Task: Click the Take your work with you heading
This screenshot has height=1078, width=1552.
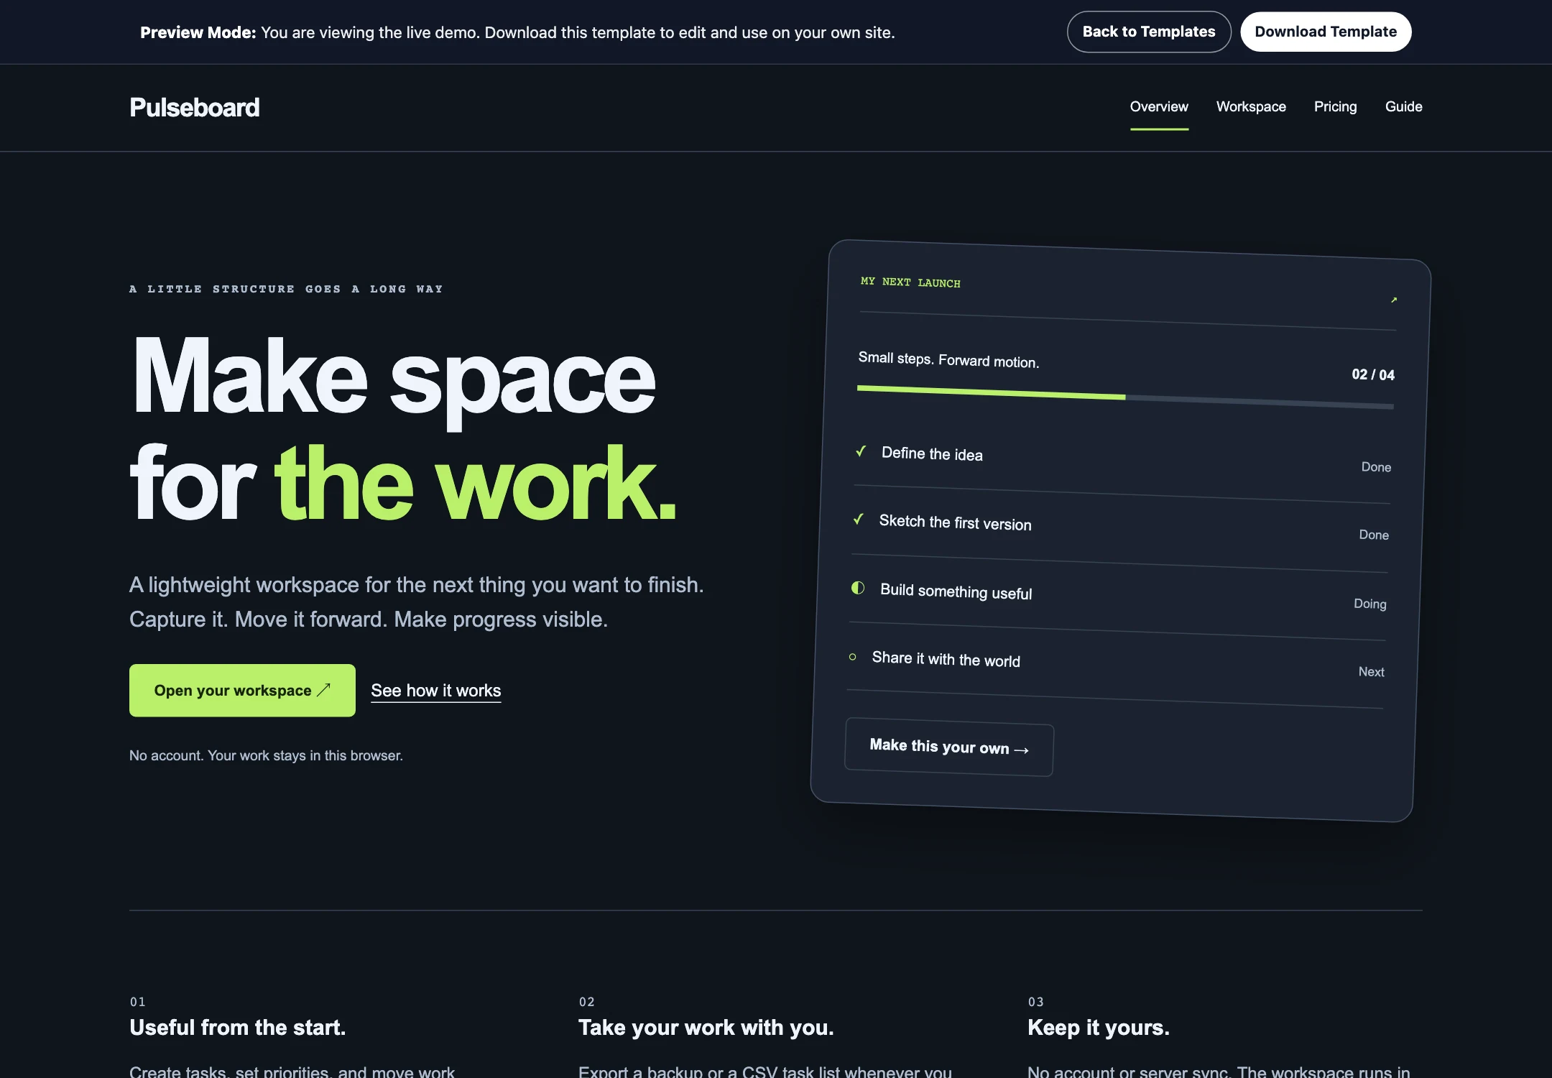Action: 706,1028
